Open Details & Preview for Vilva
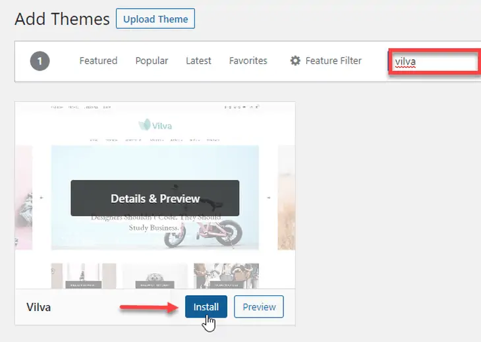Screen dimensions: 481x342 point(155,198)
